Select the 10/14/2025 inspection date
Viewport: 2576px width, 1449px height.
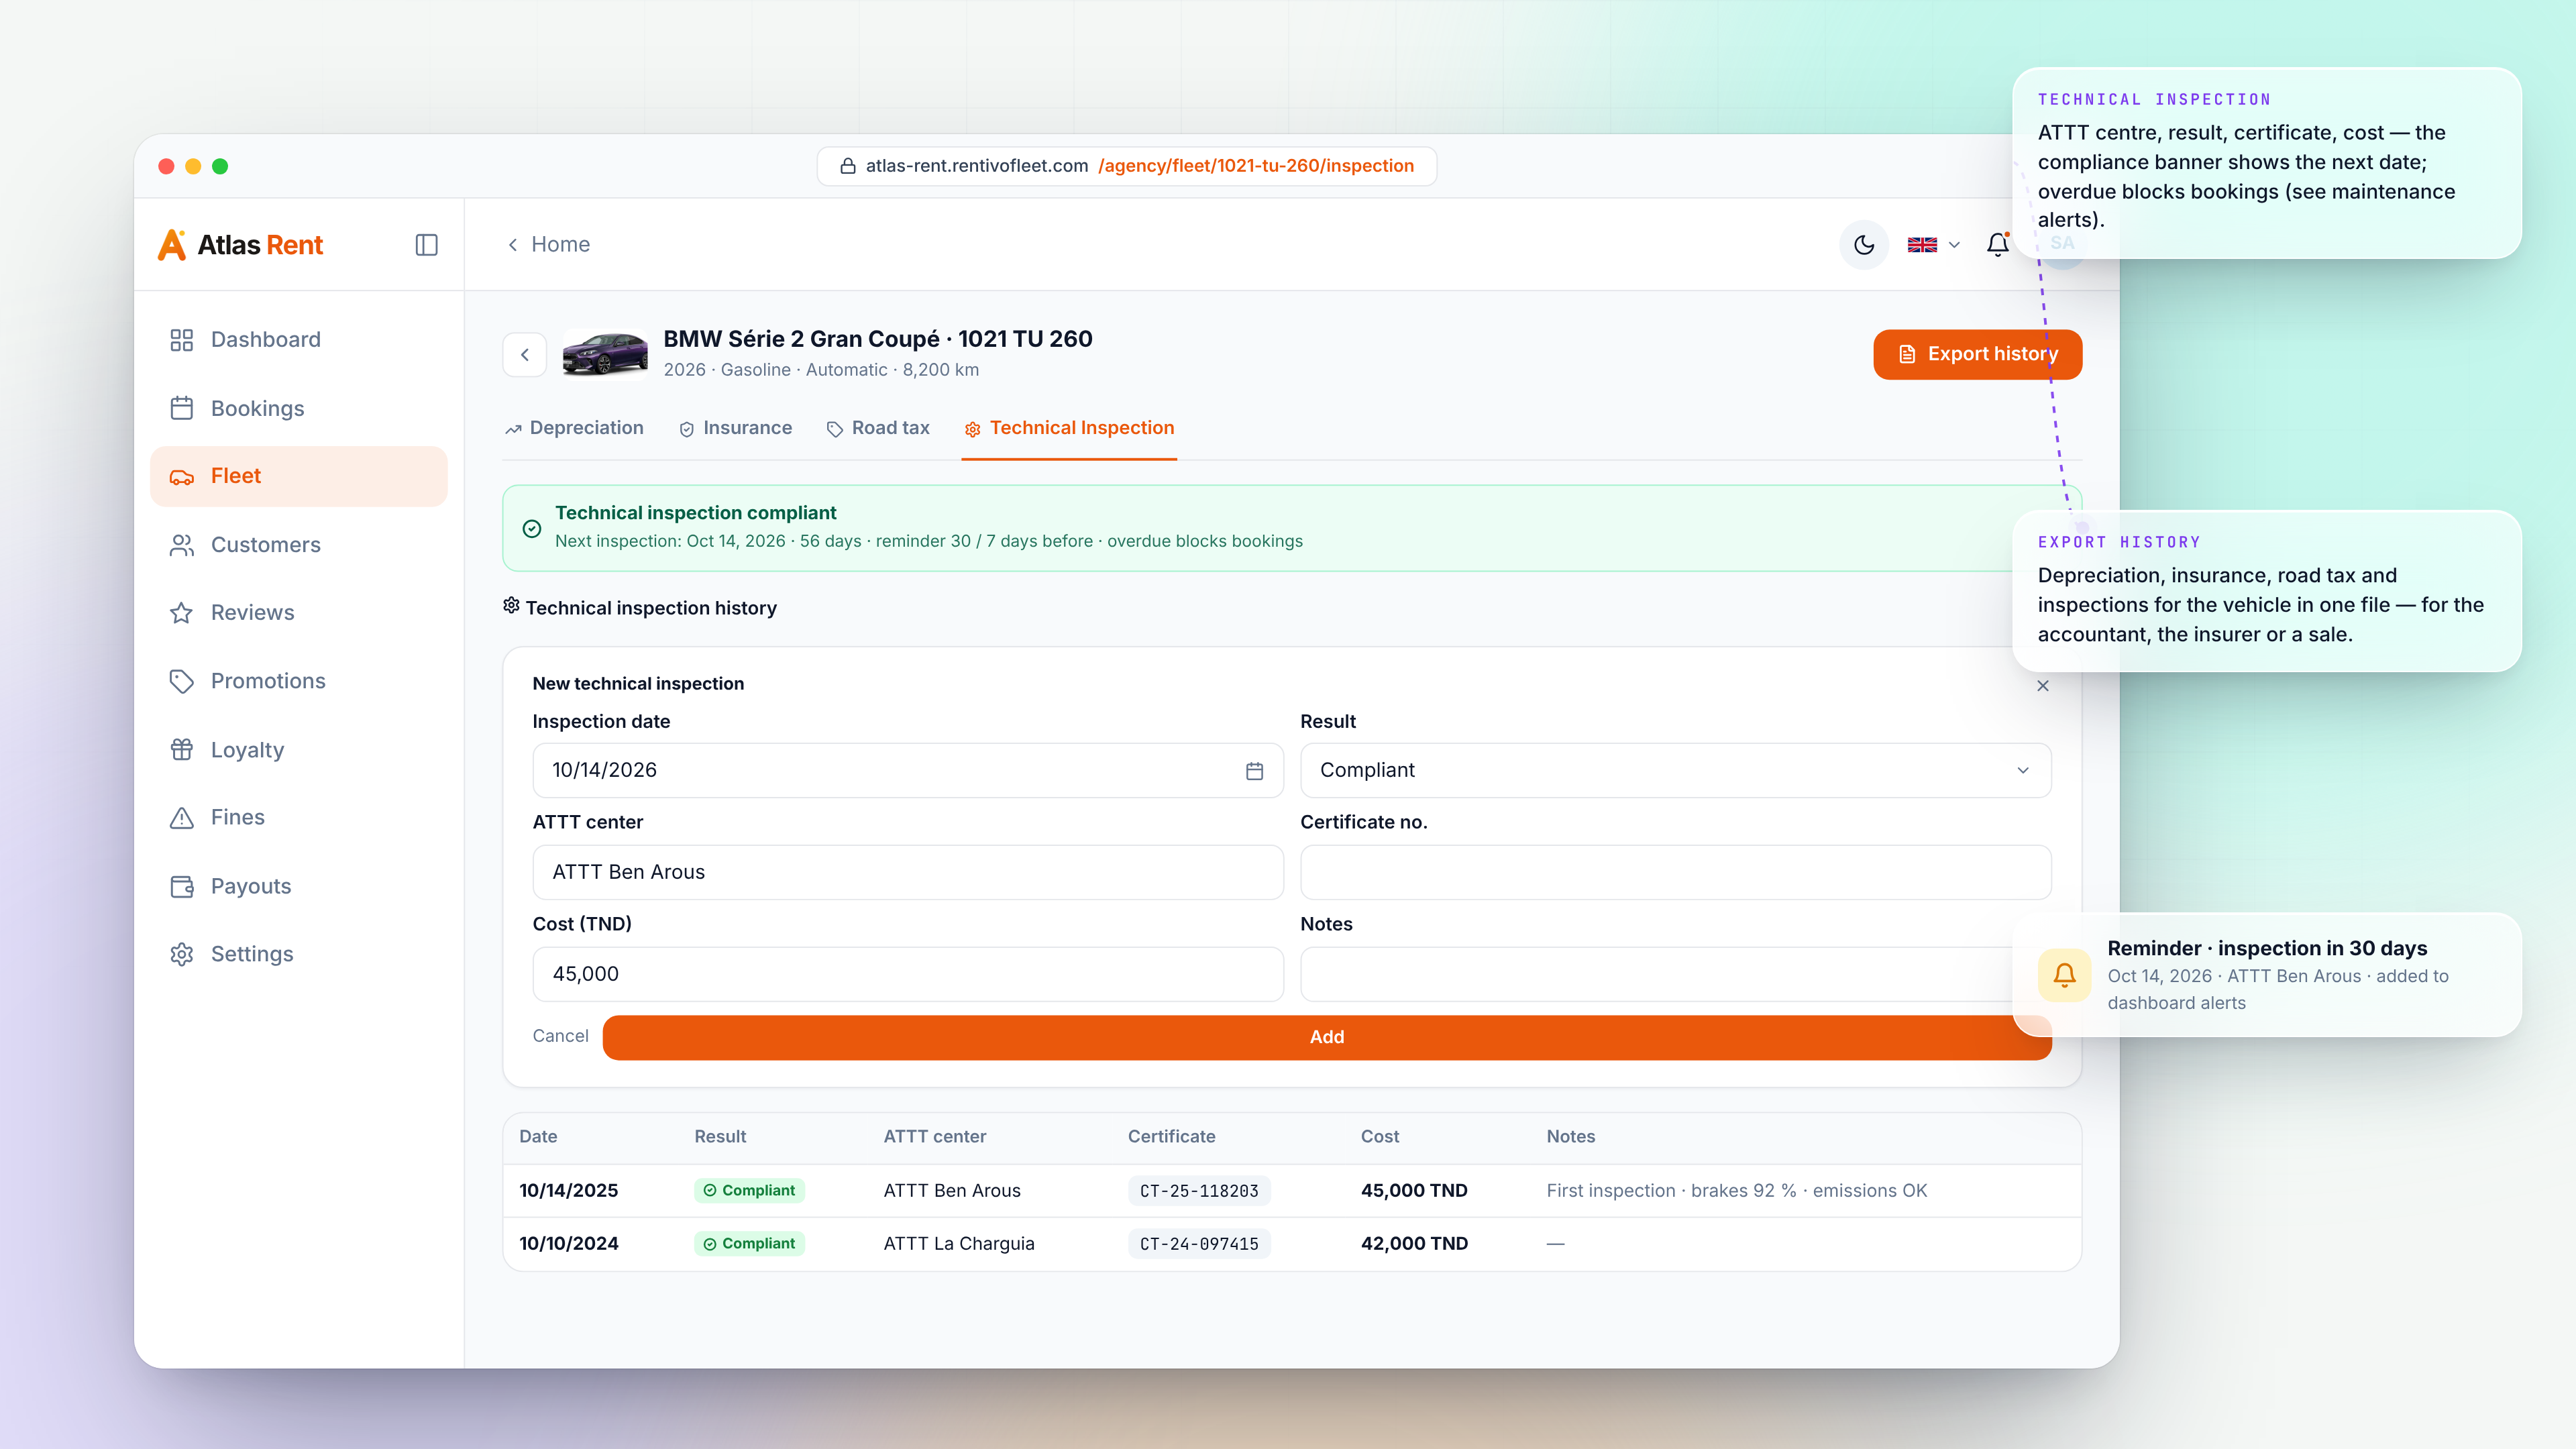coord(568,1191)
